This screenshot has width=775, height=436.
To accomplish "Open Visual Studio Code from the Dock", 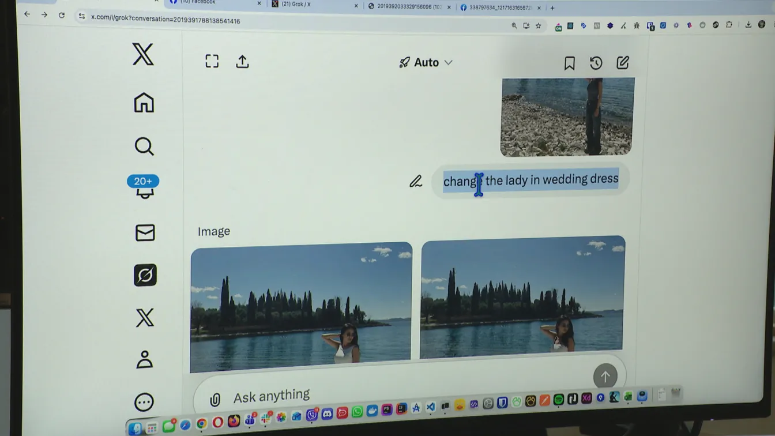I will click(x=431, y=407).
